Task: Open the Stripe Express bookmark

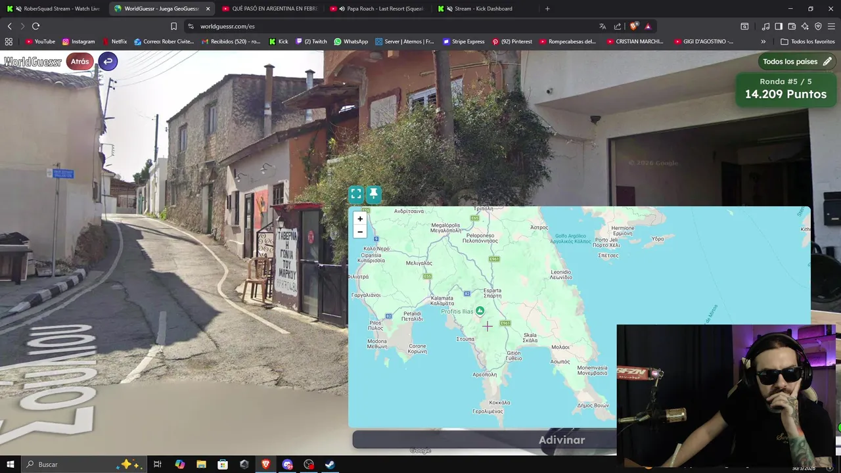Action: (x=463, y=41)
